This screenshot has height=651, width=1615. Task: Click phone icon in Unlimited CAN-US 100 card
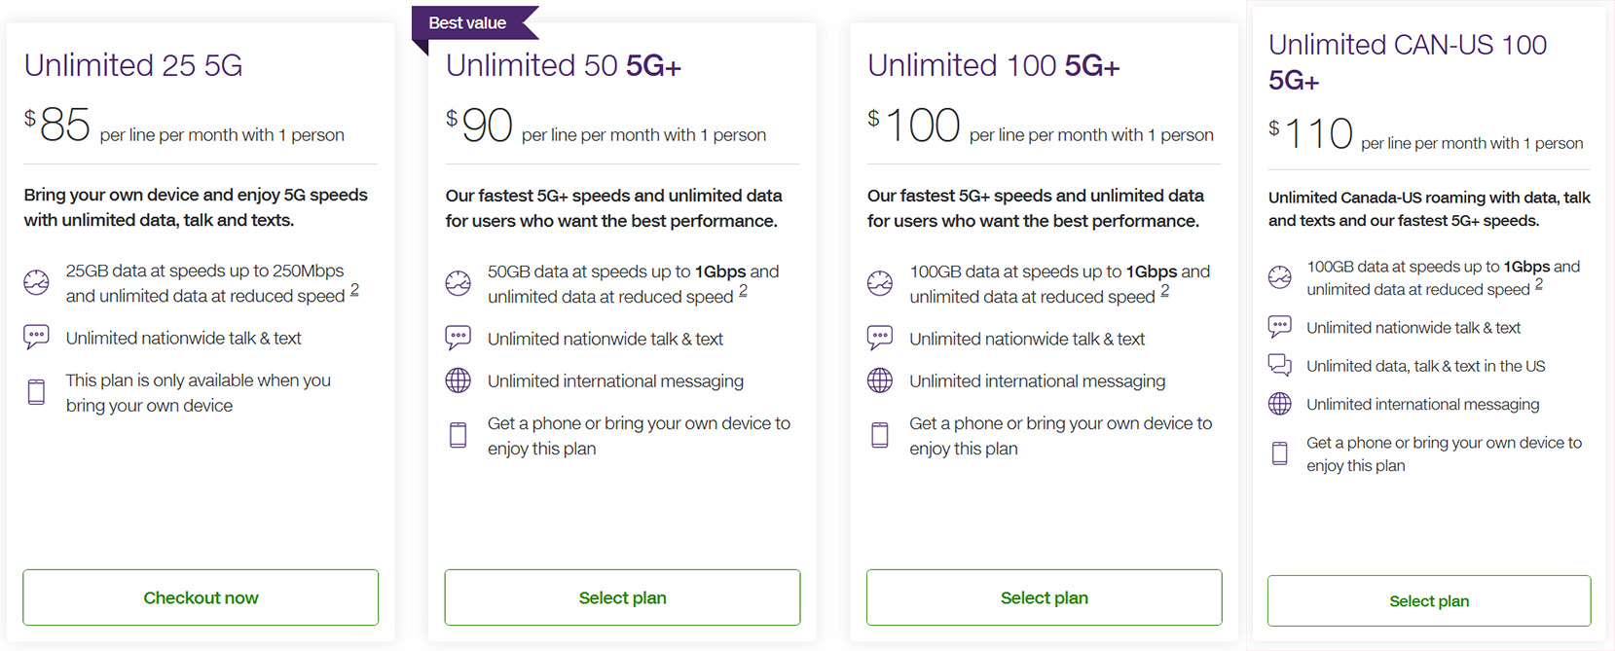click(1280, 453)
